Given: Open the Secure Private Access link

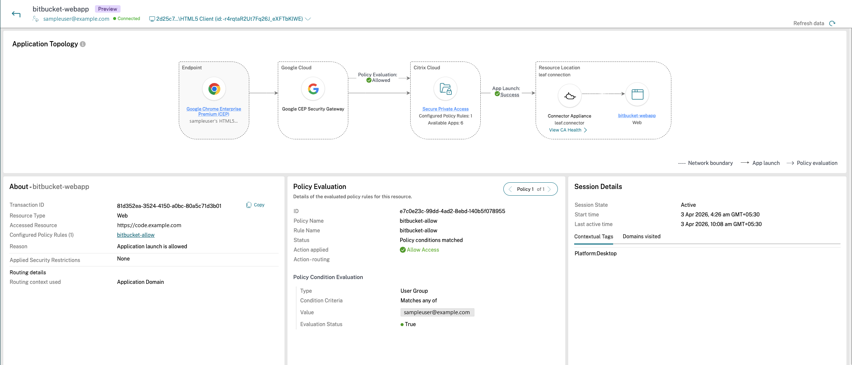Looking at the screenshot, I should (445, 109).
